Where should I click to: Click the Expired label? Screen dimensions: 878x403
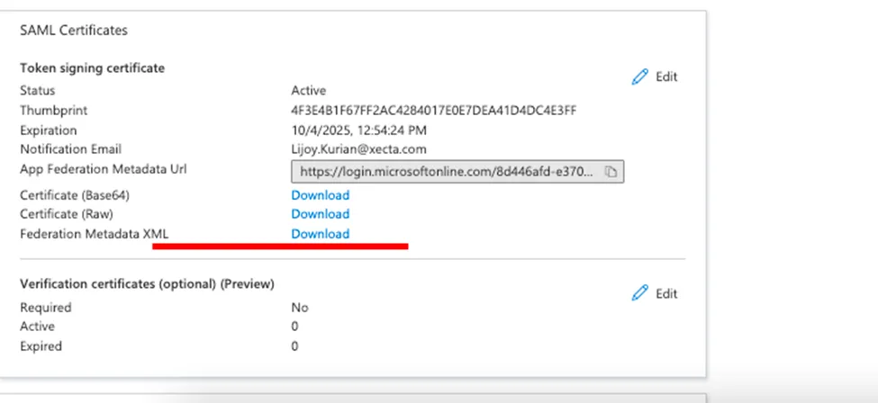click(x=41, y=346)
